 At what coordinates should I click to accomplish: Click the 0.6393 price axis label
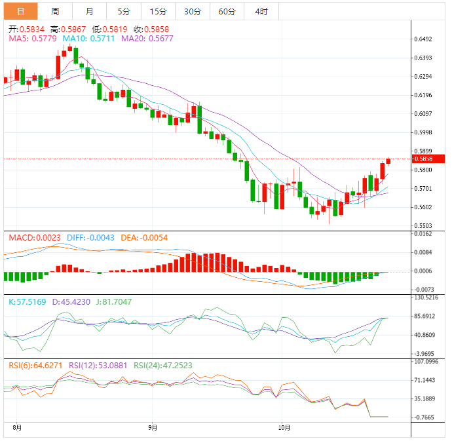423,58
